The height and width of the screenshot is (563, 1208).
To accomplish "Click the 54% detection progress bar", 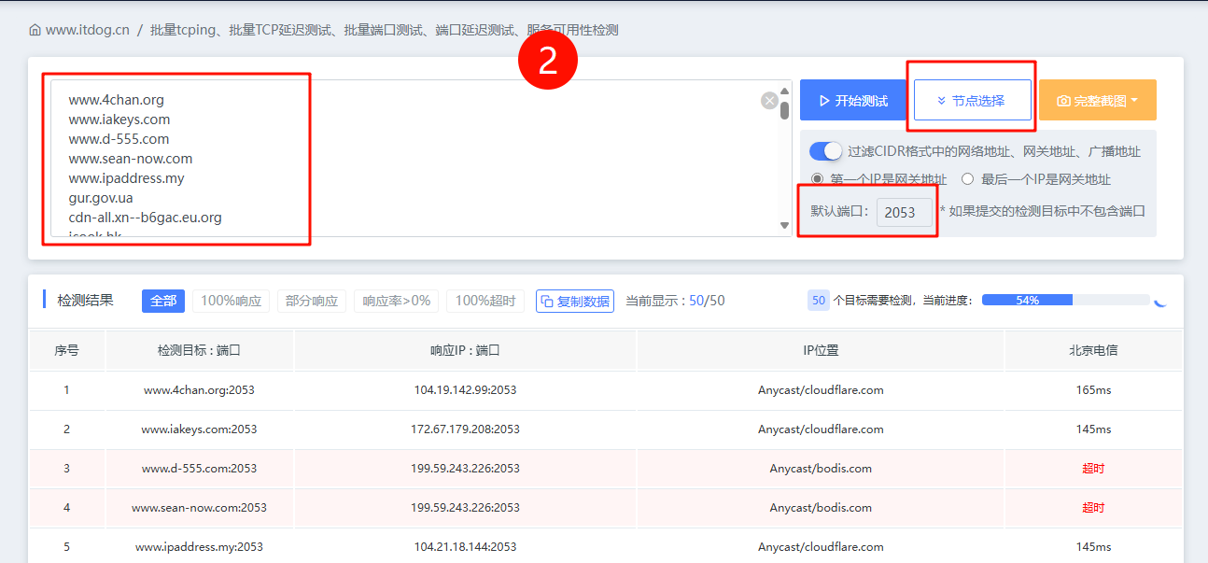I will (1065, 301).
